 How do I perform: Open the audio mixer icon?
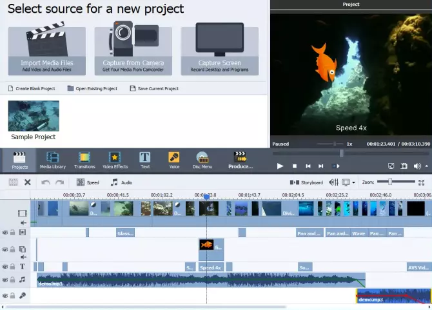click(x=333, y=182)
